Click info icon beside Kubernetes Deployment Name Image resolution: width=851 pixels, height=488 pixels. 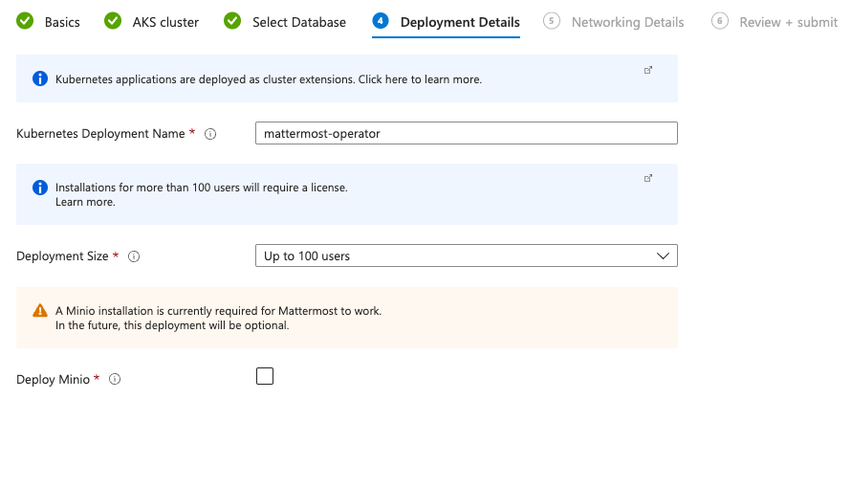coord(210,134)
